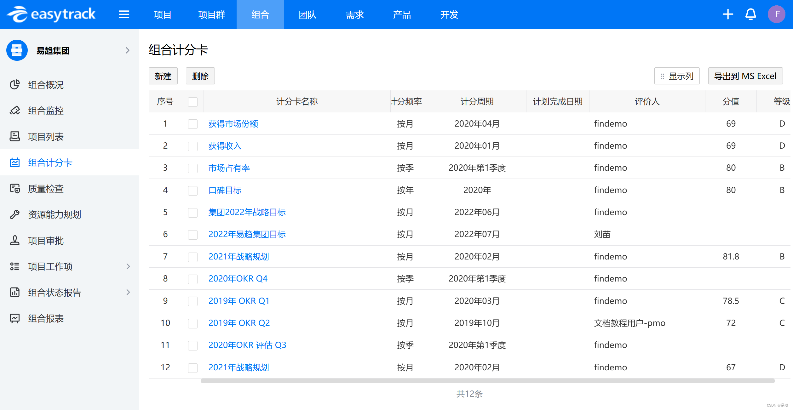Image resolution: width=793 pixels, height=410 pixels.
Task: Check the box for 口碑目标 row
Action: tap(193, 190)
